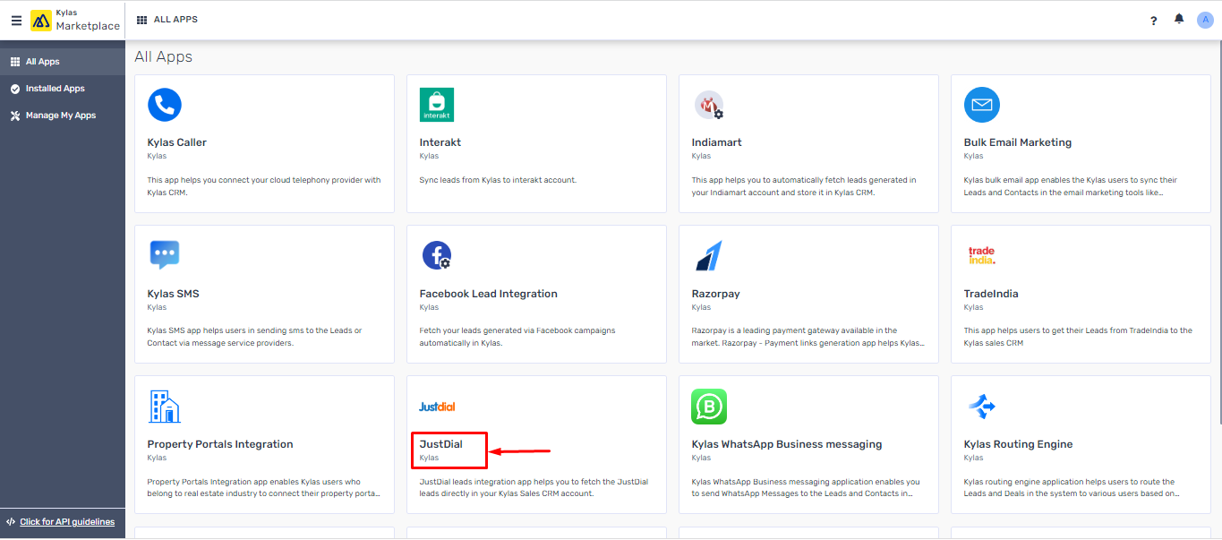Open Installed Apps in the sidebar

coord(63,89)
